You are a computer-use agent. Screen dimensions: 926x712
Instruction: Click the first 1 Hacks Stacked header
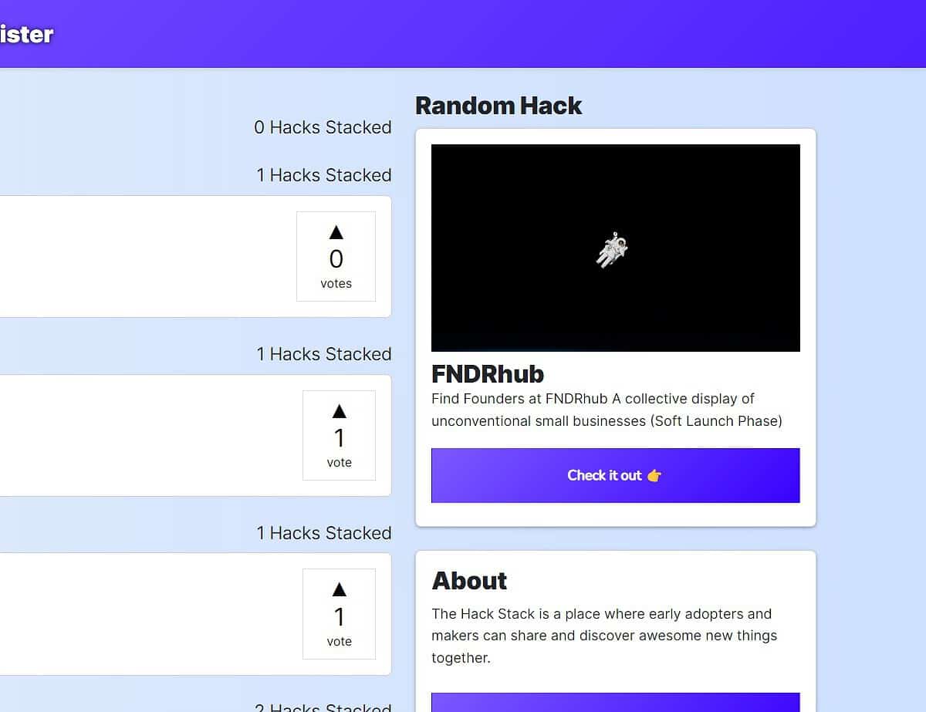(324, 175)
